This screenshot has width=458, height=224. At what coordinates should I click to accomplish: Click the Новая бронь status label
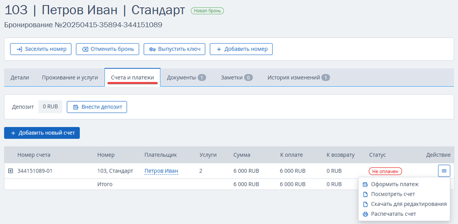point(207,11)
